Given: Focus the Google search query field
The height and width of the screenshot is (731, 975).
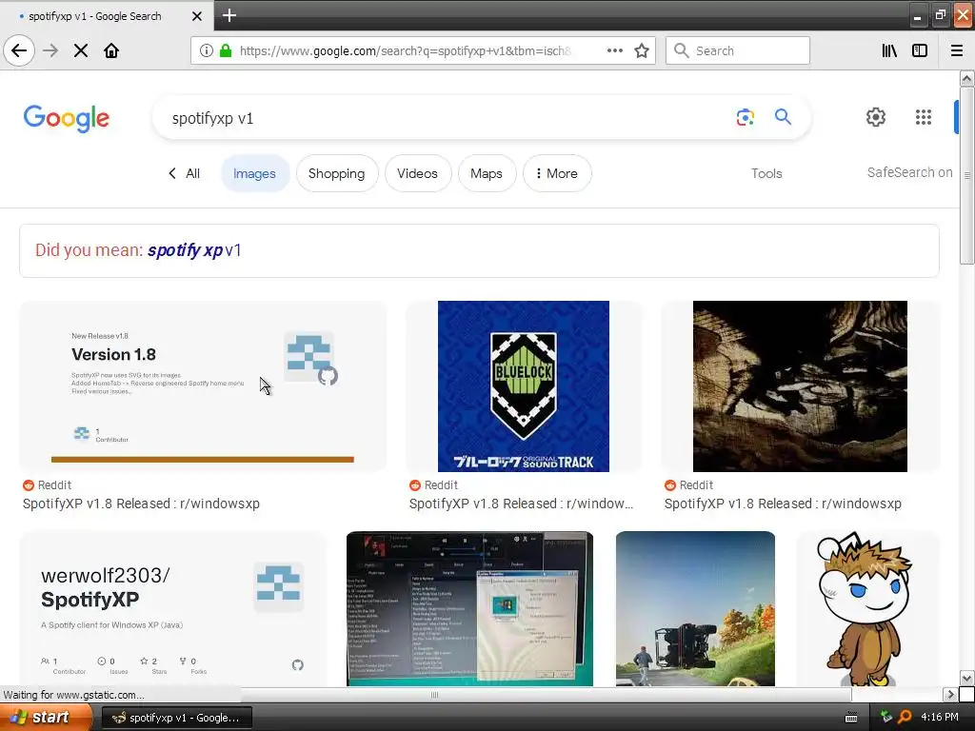Looking at the screenshot, I should coord(448,118).
